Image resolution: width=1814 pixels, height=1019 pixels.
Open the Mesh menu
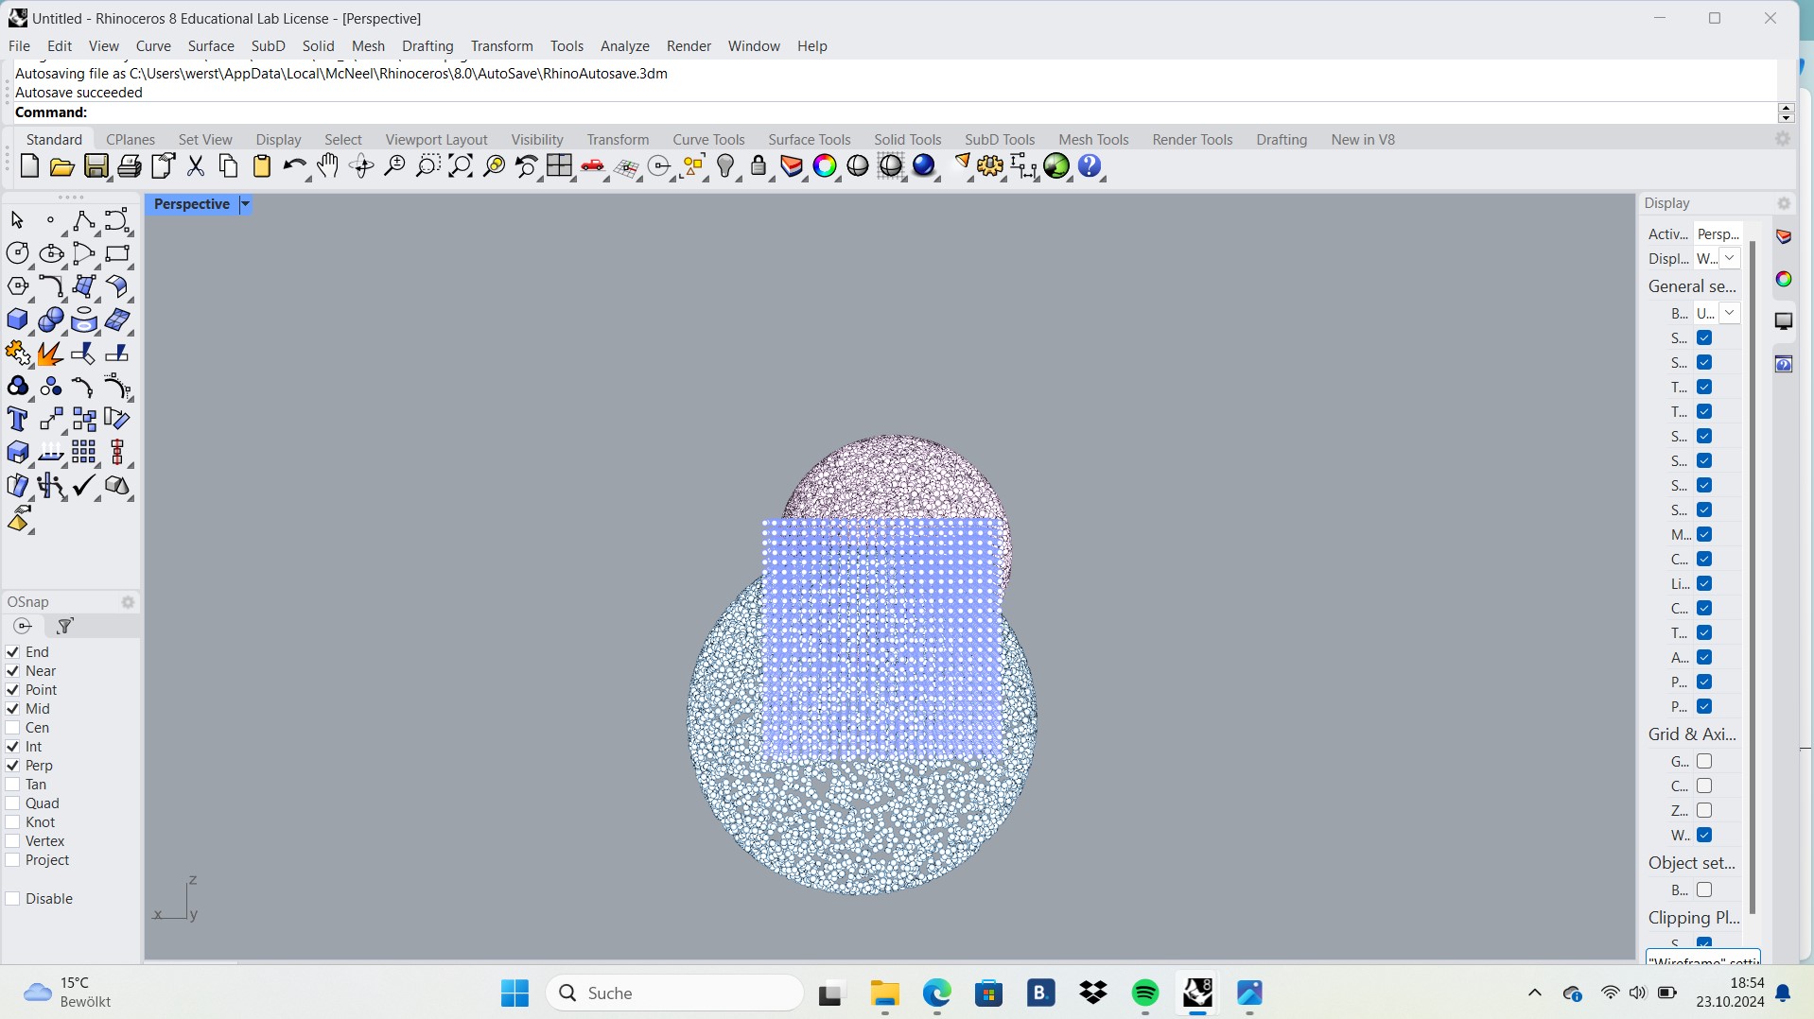[x=369, y=45]
